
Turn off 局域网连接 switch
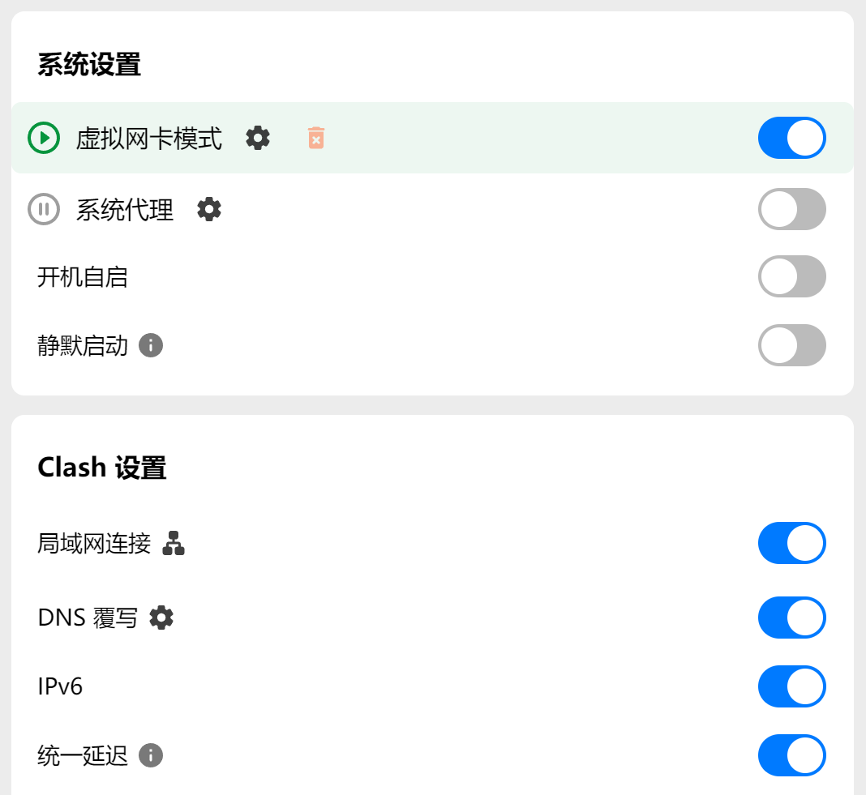pos(791,543)
